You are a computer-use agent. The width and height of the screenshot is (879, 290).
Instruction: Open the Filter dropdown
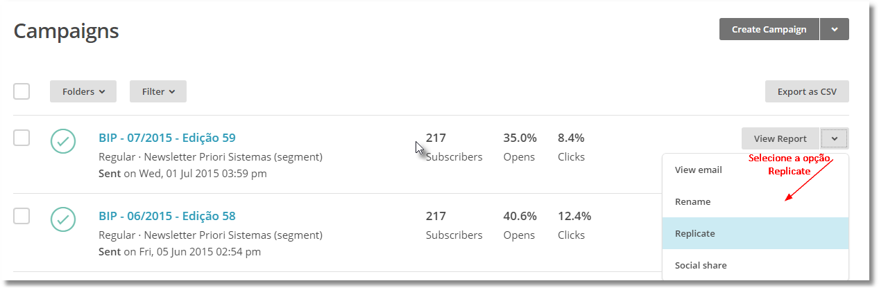pyautogui.click(x=158, y=91)
